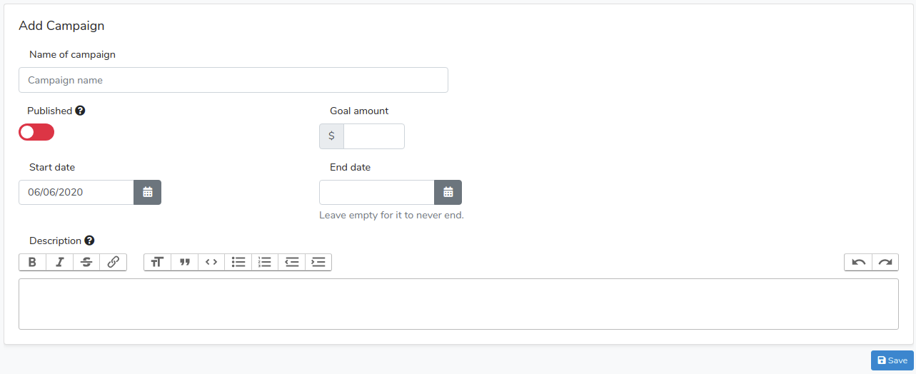Image resolution: width=916 pixels, height=374 pixels.
Task: Increase indent in the description editor
Action: click(318, 262)
